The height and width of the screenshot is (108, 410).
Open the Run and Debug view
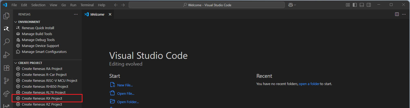(x=6, y=55)
